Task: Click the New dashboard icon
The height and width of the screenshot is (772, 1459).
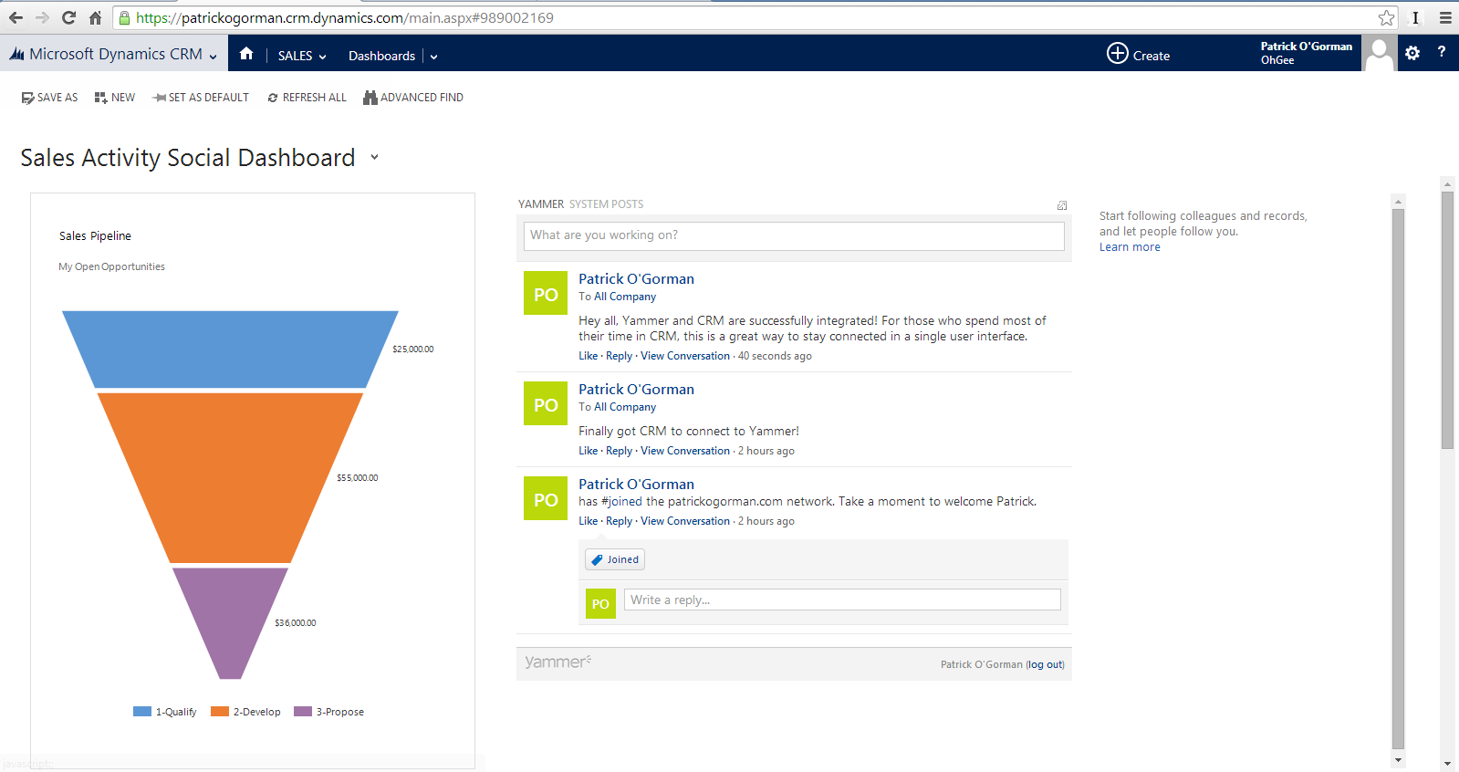Action: (100, 98)
